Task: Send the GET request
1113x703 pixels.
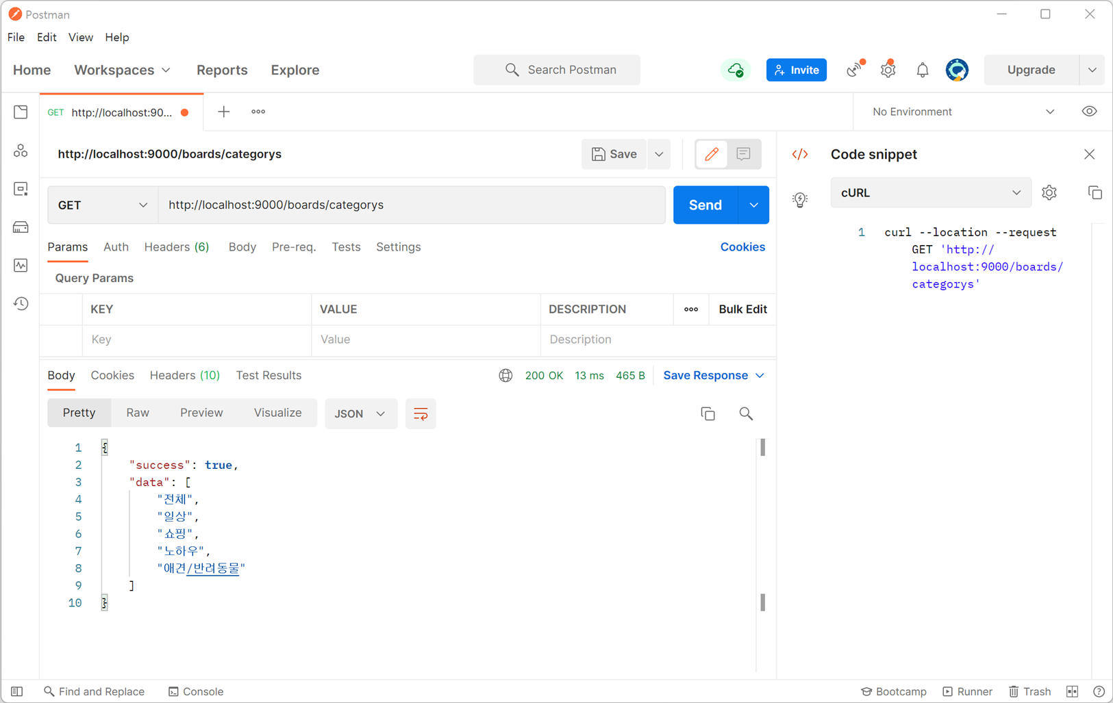Action: [705, 205]
